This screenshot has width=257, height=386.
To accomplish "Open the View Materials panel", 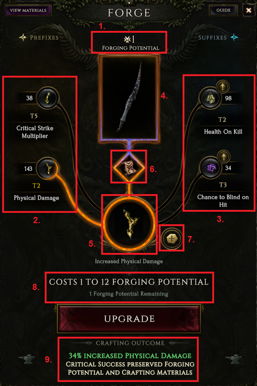I will click(x=28, y=10).
